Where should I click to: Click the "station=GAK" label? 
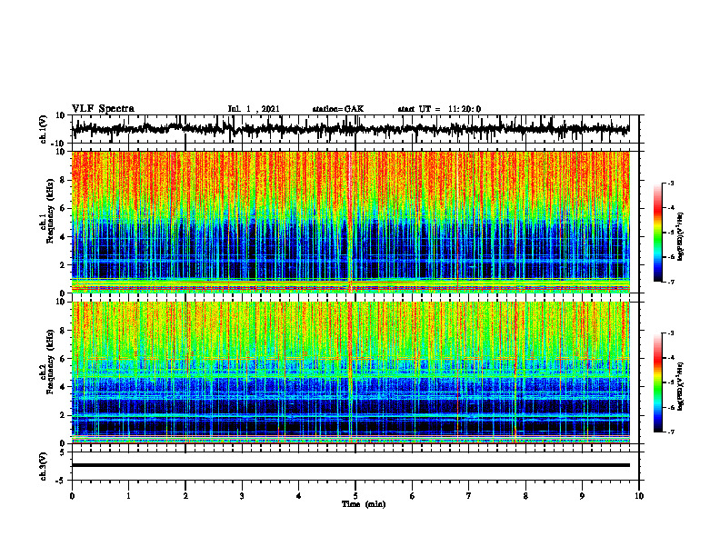338,109
